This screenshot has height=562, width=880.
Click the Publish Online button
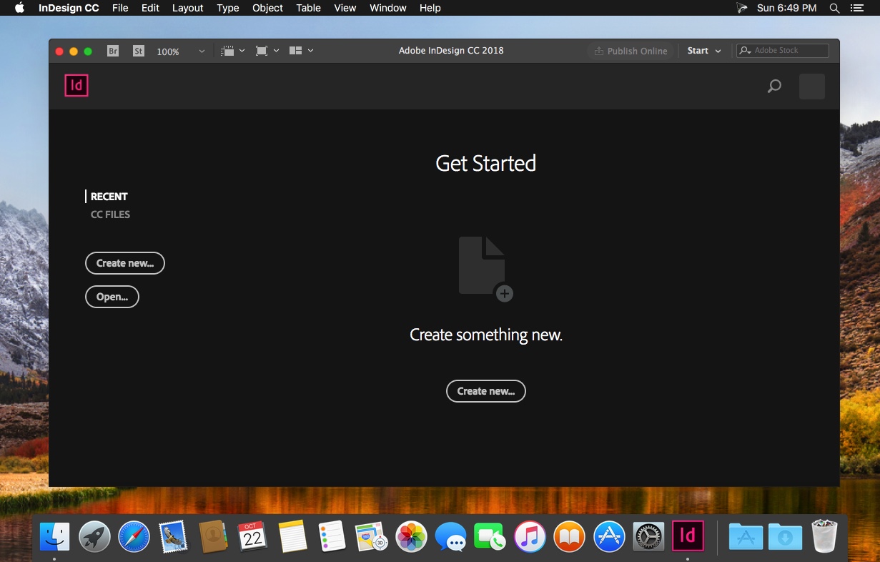(631, 51)
